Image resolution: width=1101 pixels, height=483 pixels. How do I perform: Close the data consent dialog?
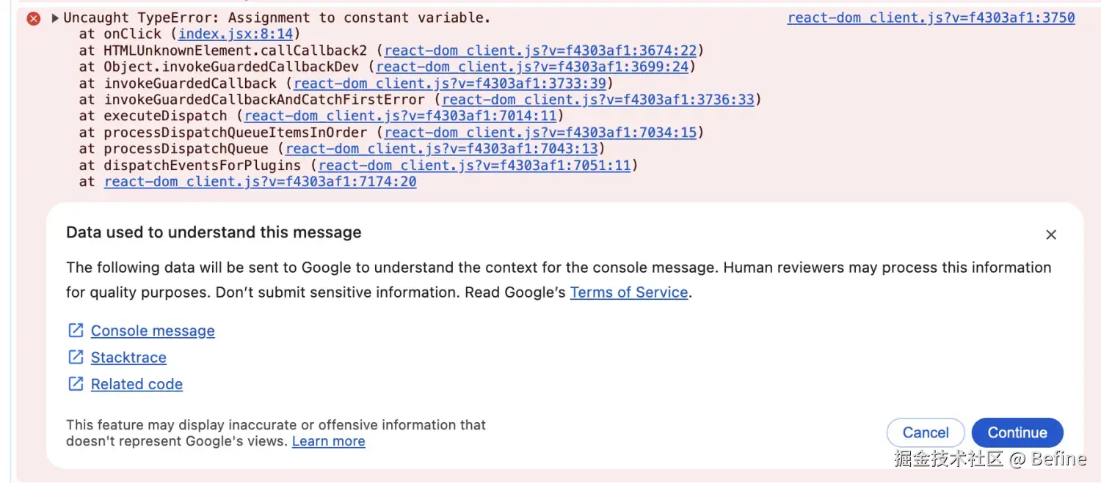(x=1051, y=235)
